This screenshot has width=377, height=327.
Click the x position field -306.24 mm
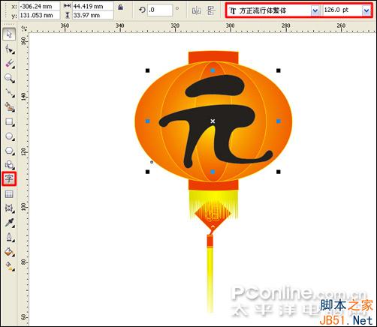pos(40,6)
